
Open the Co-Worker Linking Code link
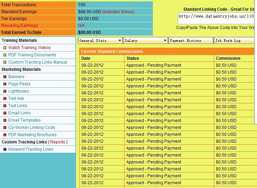point(31,128)
